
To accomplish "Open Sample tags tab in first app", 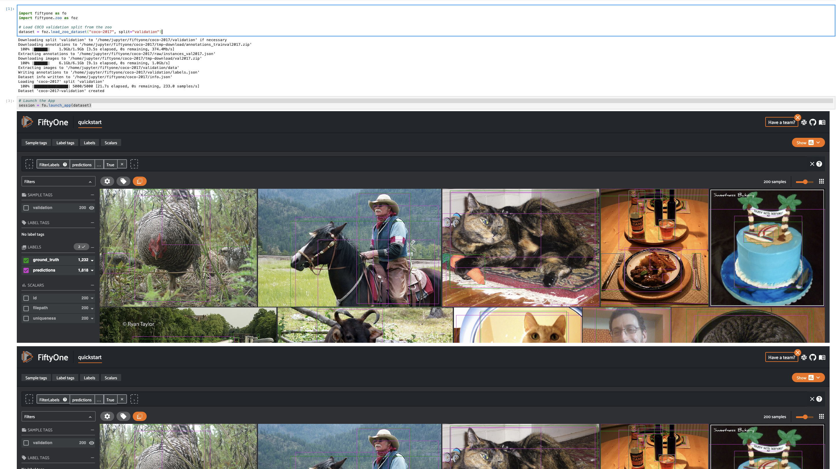I will (36, 143).
